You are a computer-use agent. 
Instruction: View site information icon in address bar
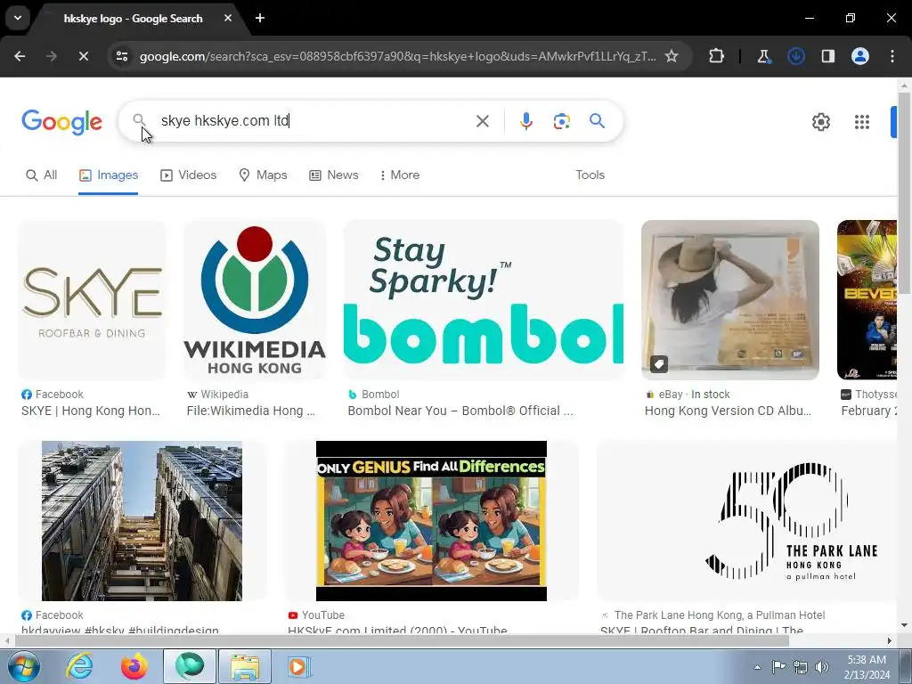tap(122, 56)
